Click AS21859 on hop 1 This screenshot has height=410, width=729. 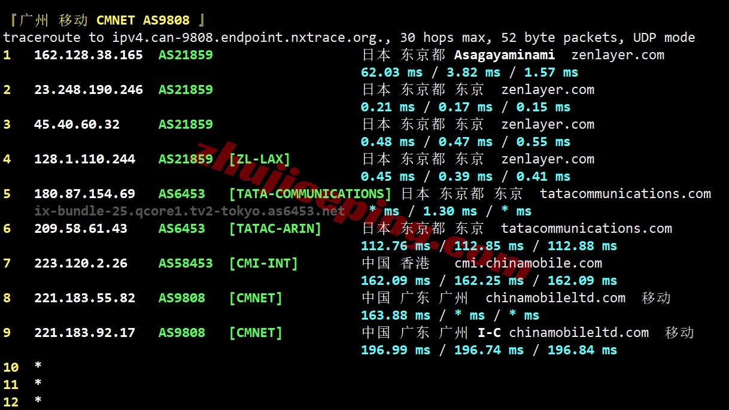tap(186, 55)
